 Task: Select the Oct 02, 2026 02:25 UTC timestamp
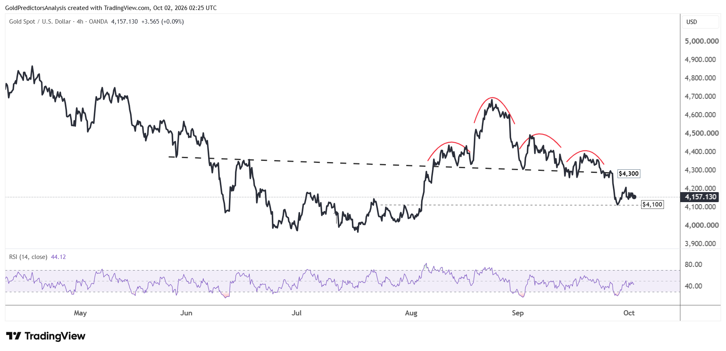185,8
